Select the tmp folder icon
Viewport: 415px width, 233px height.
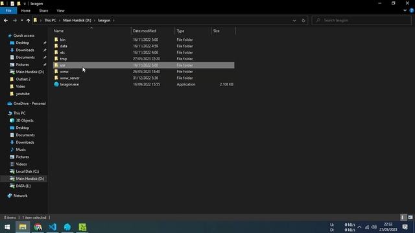(56, 59)
